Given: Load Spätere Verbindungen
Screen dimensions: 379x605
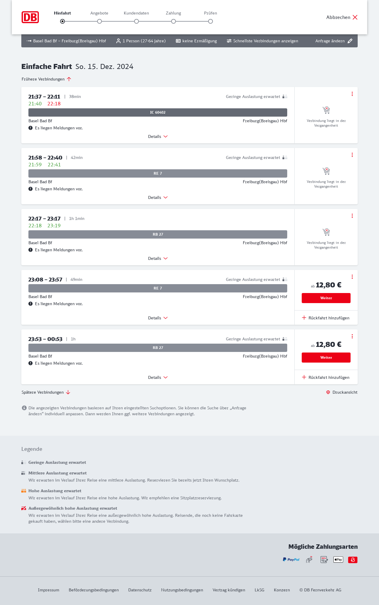Looking at the screenshot, I should tap(46, 392).
